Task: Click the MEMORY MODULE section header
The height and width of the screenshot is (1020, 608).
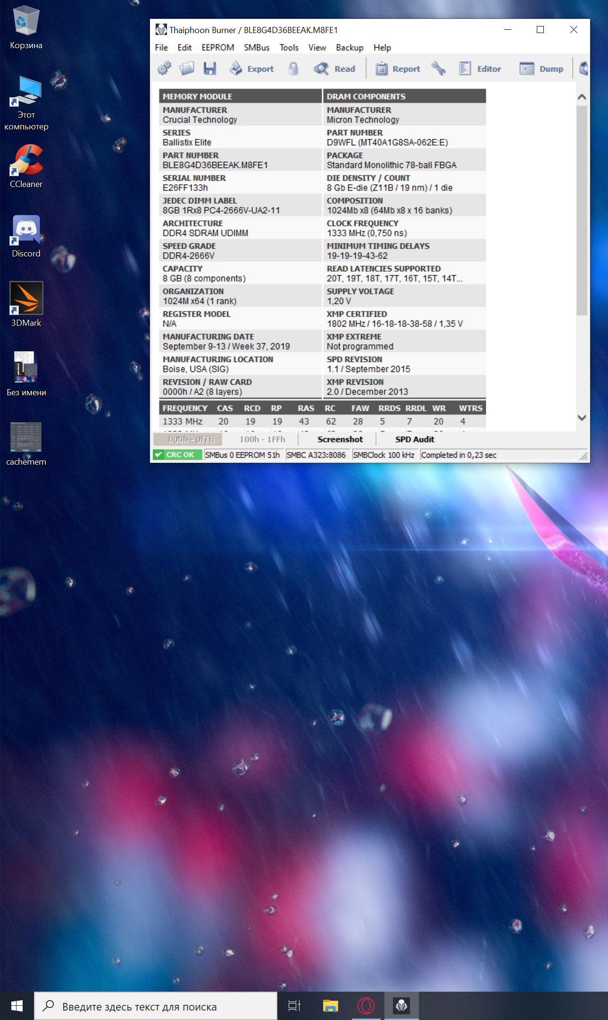Action: pyautogui.click(x=241, y=96)
